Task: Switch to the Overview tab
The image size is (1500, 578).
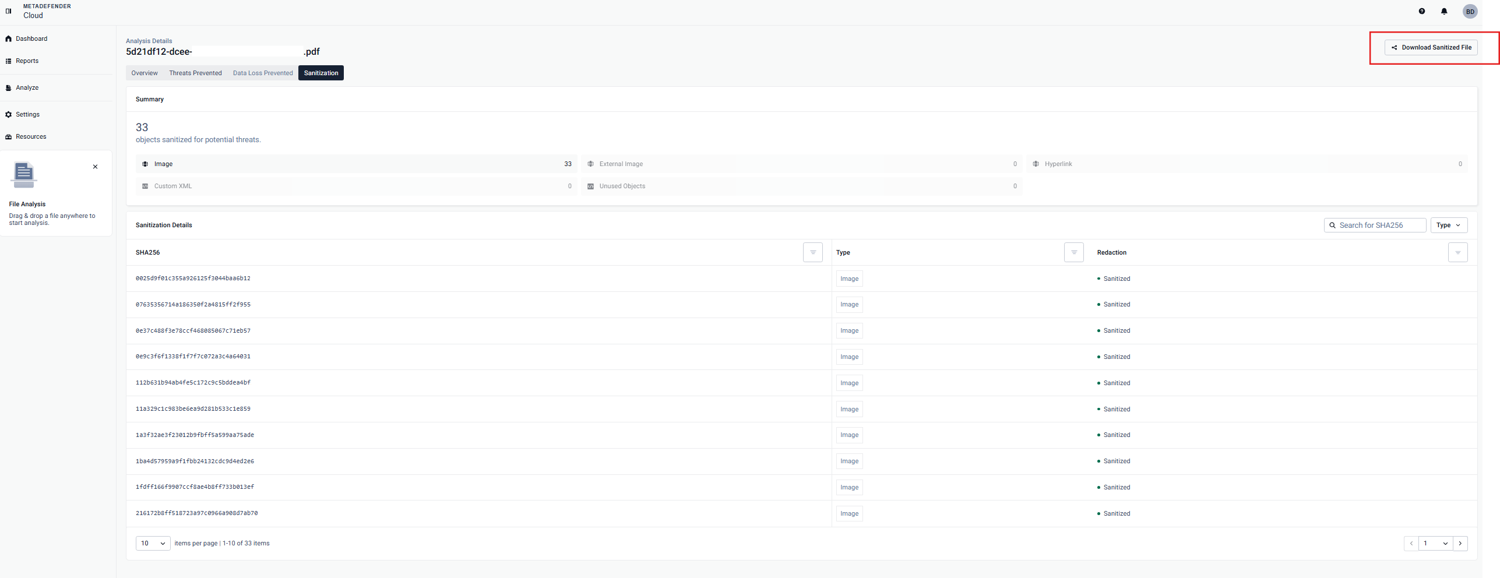Action: click(x=145, y=73)
